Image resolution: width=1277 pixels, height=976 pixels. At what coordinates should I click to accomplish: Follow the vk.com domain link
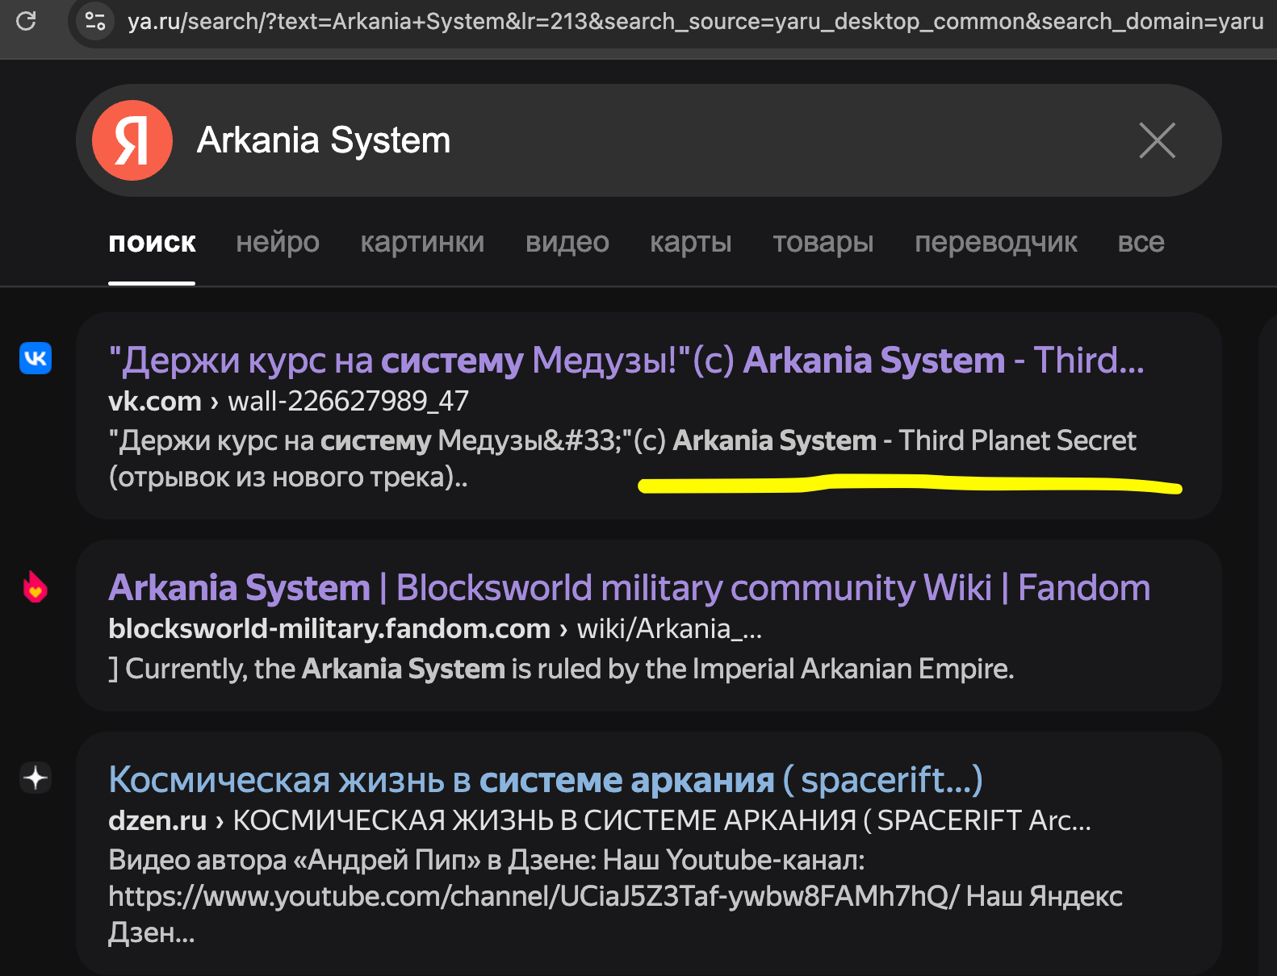155,401
